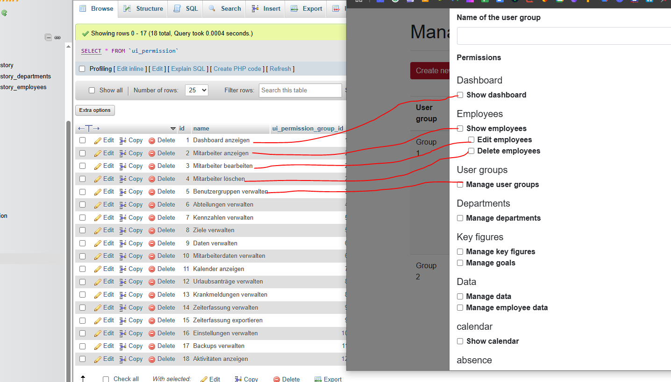Image resolution: width=671 pixels, height=382 pixels.
Task: Click the Create PHP code link
Action: [237, 69]
